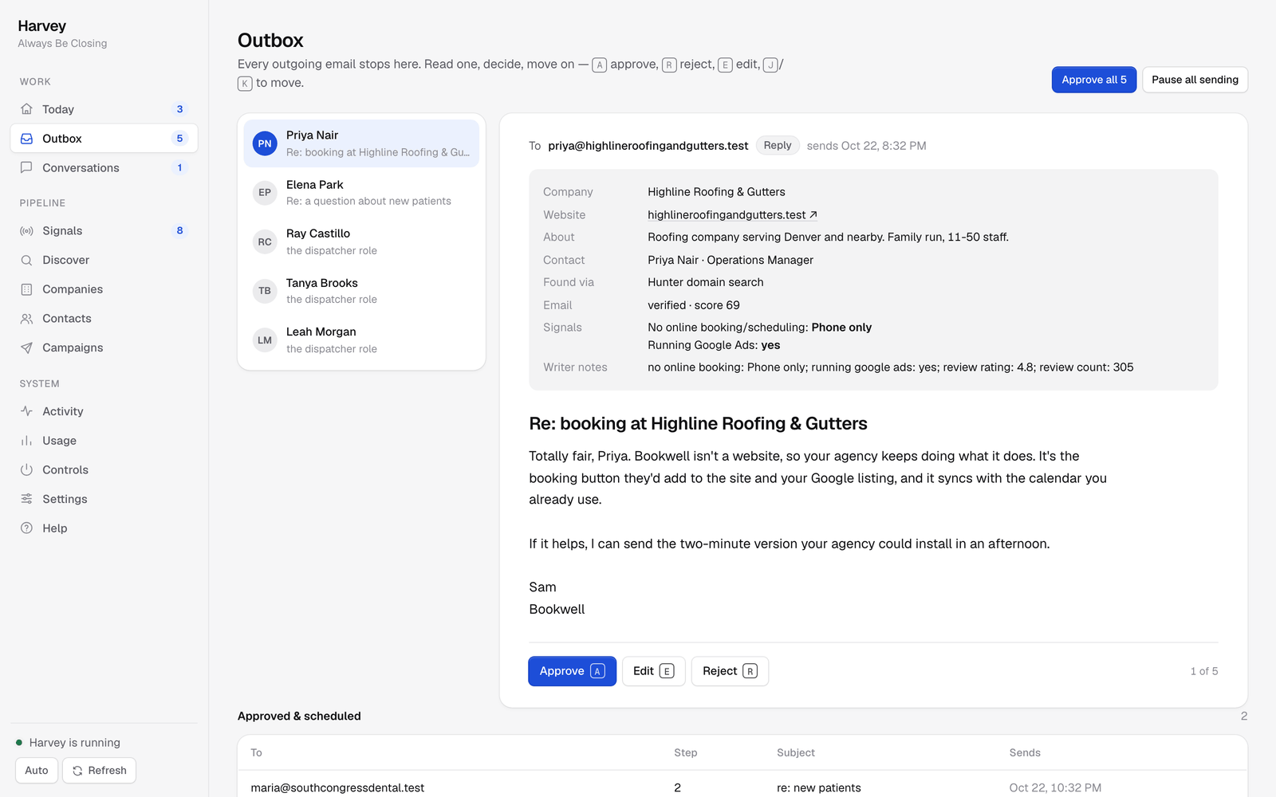This screenshot has width=1276, height=797.
Task: Go to Conversations in the sidebar
Action: tap(104, 167)
